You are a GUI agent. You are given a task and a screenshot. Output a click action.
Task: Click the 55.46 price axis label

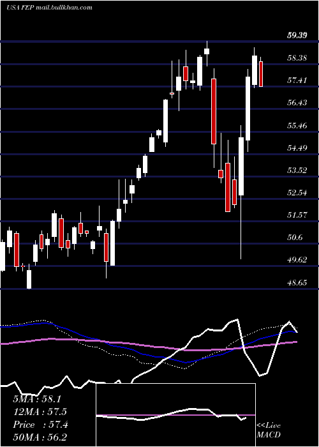pyautogui.click(x=297, y=125)
